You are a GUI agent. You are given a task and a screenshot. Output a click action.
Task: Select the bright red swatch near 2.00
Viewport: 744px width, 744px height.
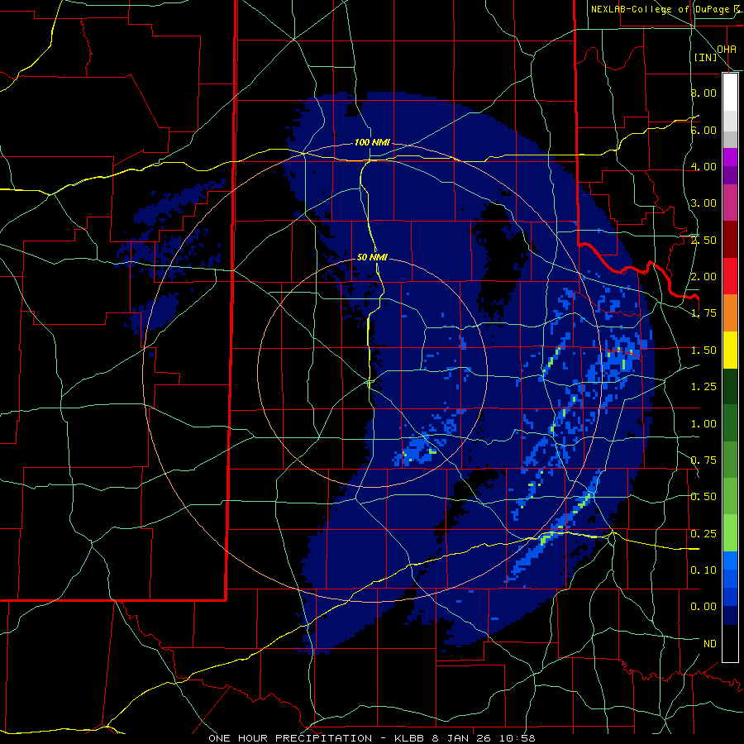730,276
